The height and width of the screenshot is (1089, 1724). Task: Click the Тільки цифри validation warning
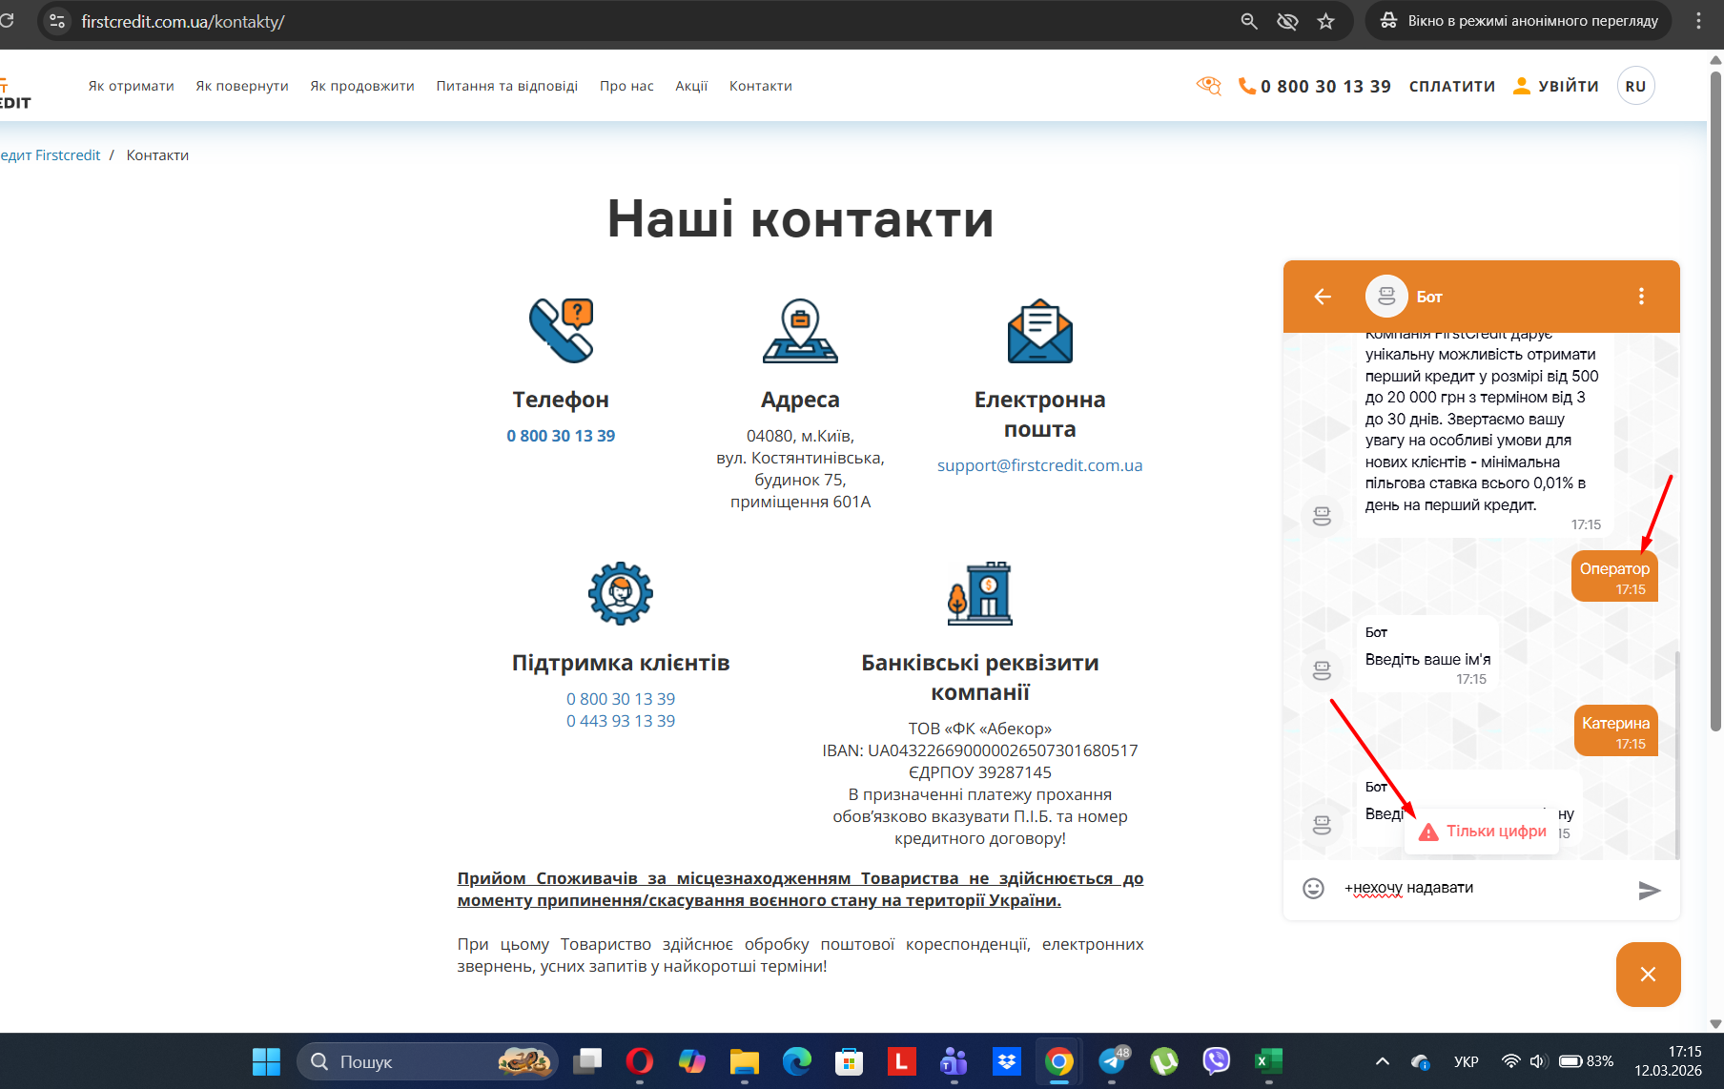pos(1482,832)
